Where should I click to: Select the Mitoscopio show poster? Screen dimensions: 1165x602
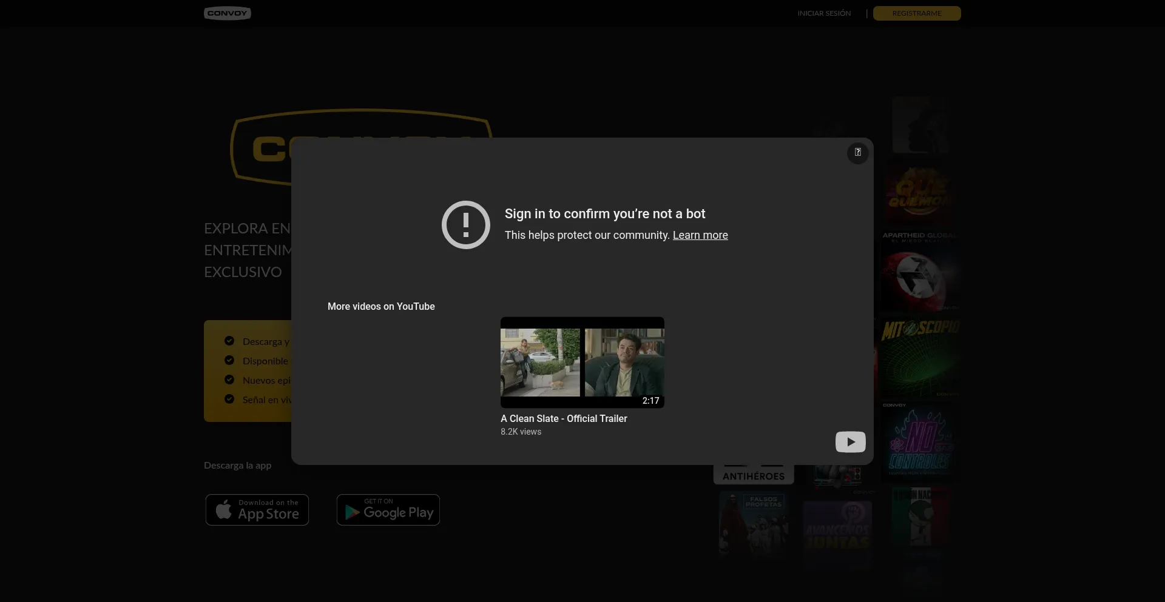pos(919,358)
